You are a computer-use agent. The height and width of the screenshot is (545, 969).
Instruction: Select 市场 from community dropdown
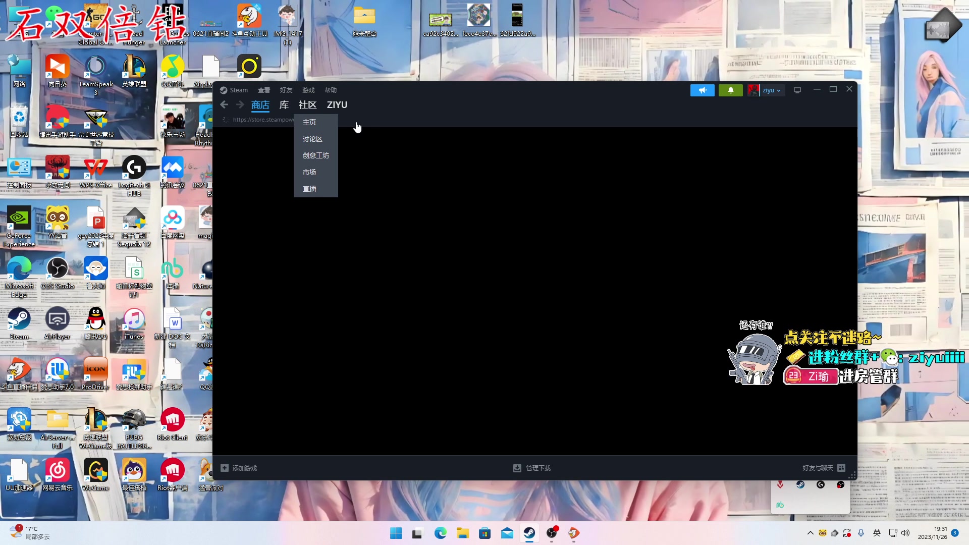pyautogui.click(x=316, y=172)
